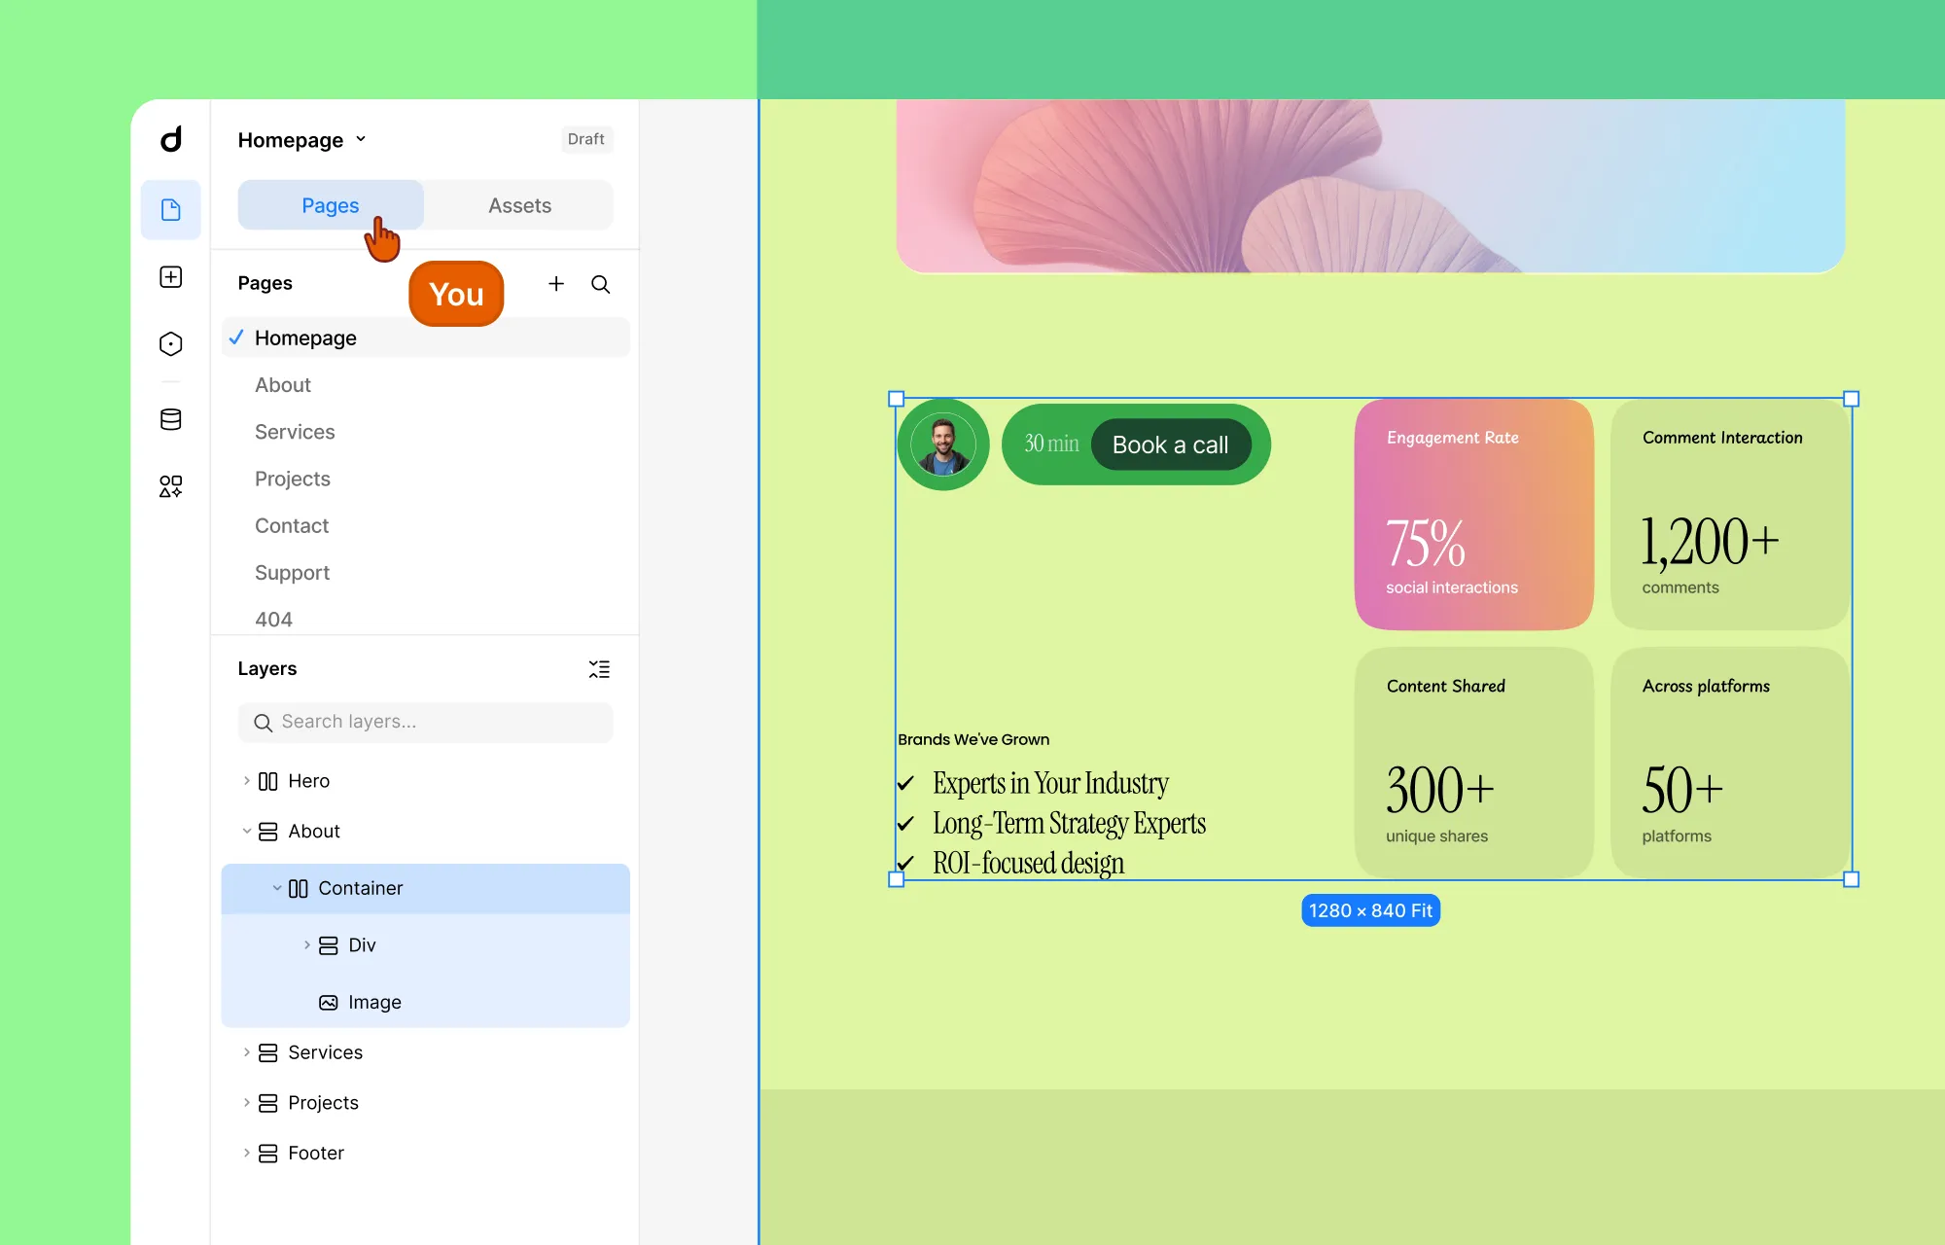Open the CMS database panel

[x=170, y=419]
